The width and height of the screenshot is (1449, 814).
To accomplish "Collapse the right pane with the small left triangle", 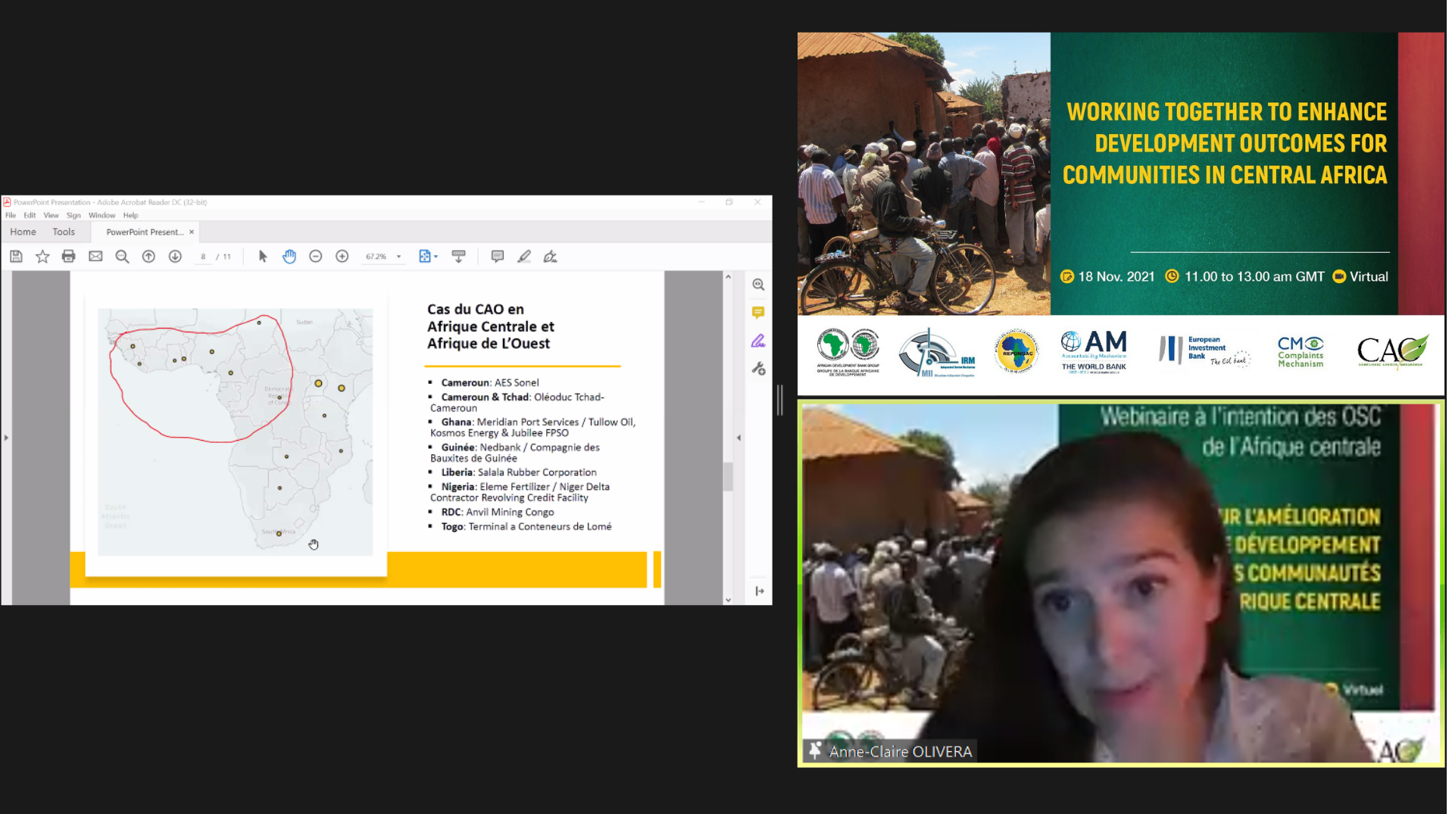I will (x=739, y=438).
